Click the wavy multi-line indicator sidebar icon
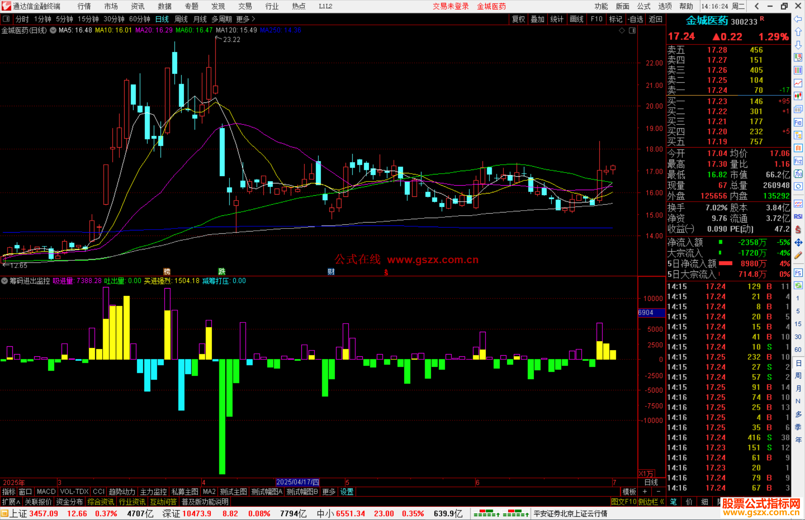 (798, 204)
